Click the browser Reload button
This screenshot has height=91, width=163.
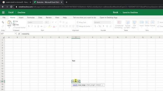click(x=11, y=7)
